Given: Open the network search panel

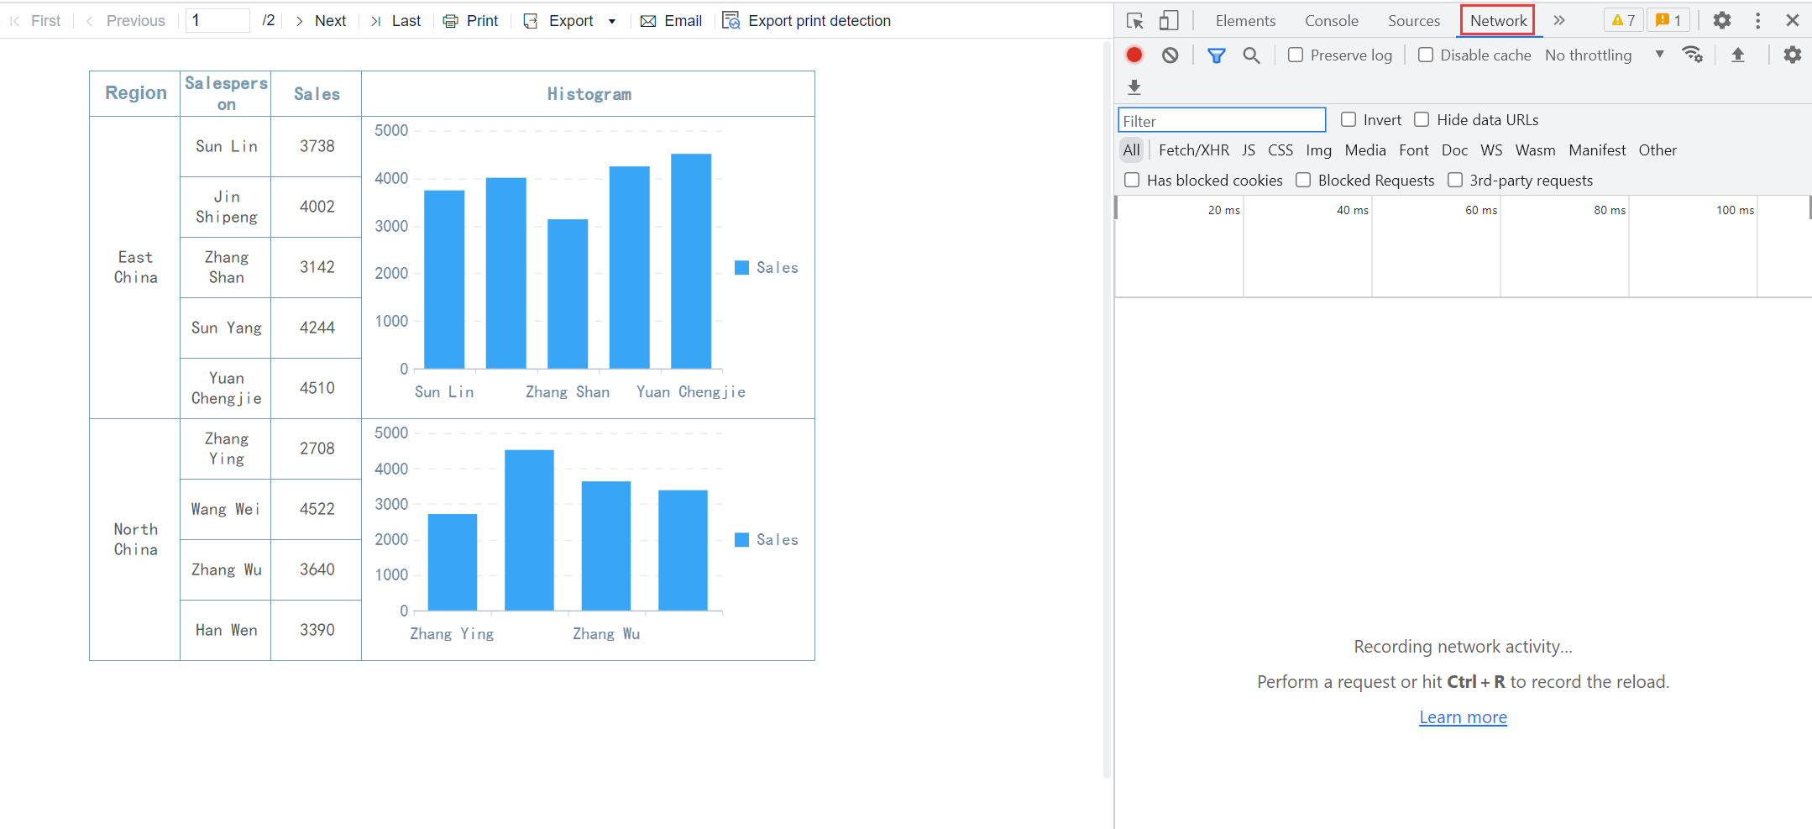Looking at the screenshot, I should pyautogui.click(x=1252, y=55).
